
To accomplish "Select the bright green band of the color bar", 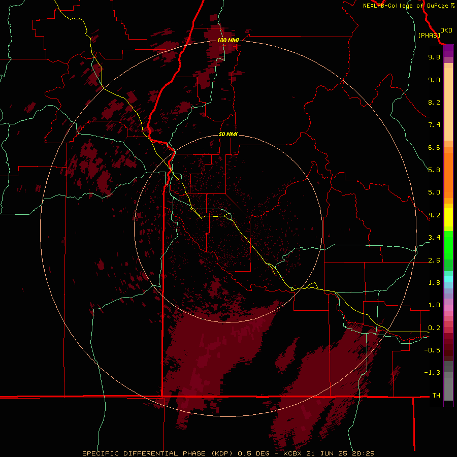I will pos(448,245).
